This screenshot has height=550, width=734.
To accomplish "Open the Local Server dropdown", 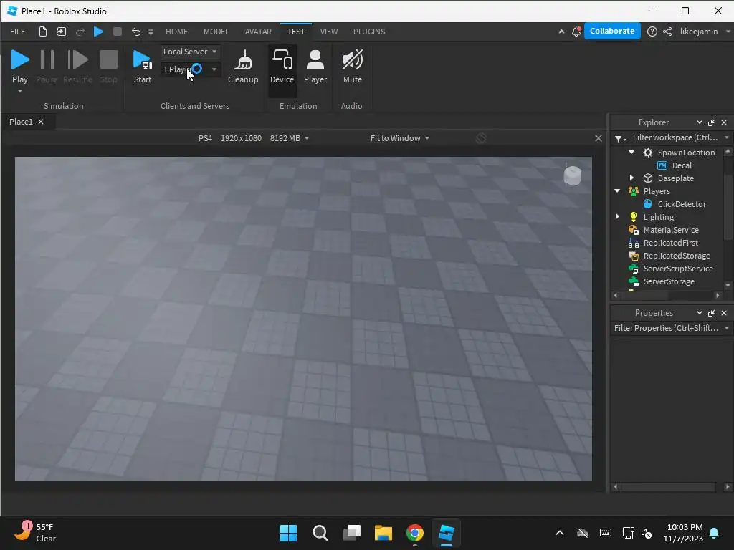I will 191,52.
